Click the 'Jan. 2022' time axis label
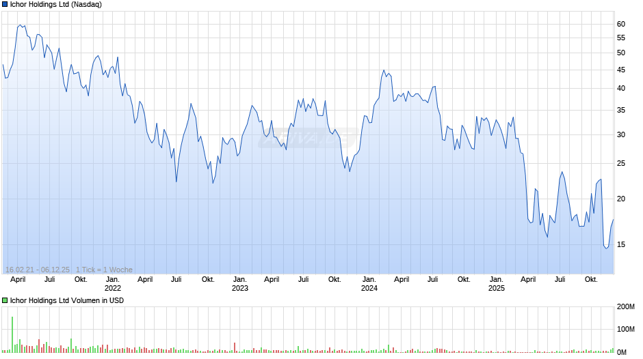The height and width of the screenshot is (359, 643). pyautogui.click(x=113, y=284)
